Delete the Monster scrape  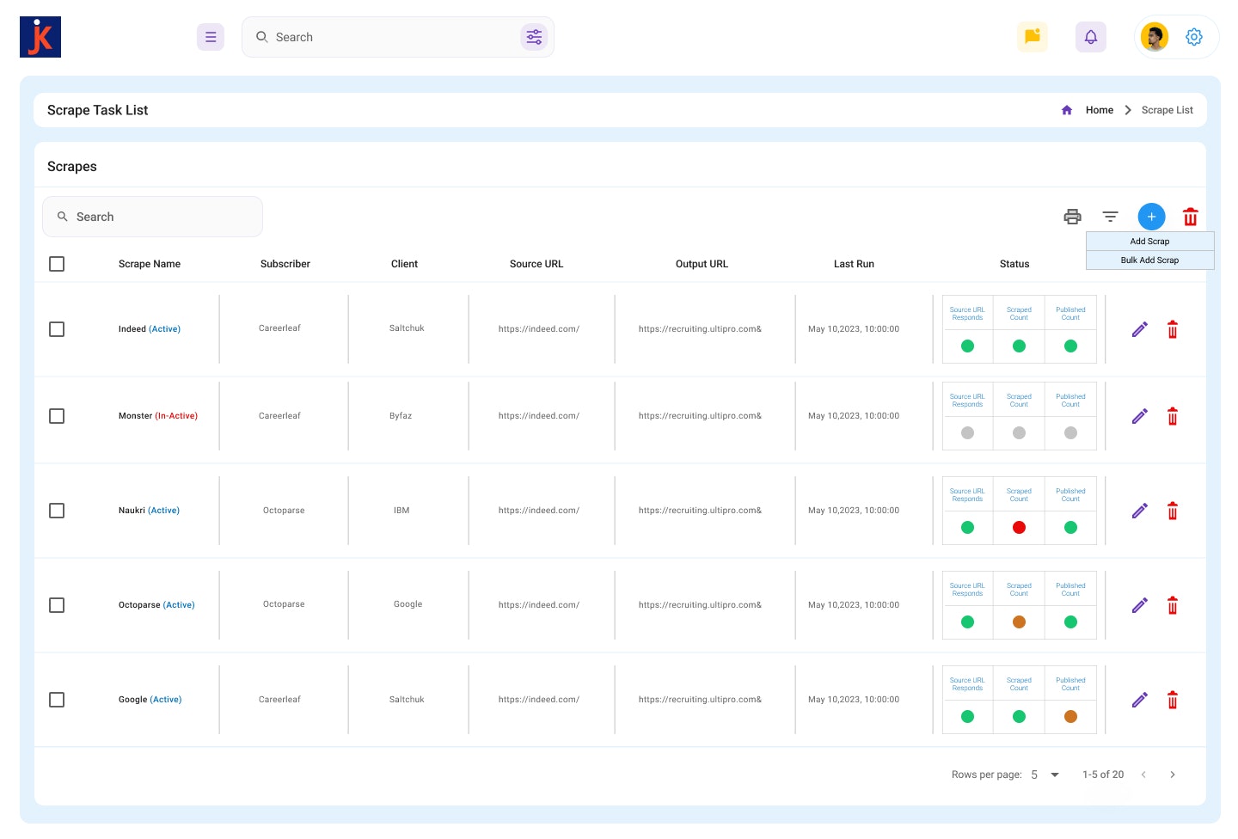(x=1173, y=416)
